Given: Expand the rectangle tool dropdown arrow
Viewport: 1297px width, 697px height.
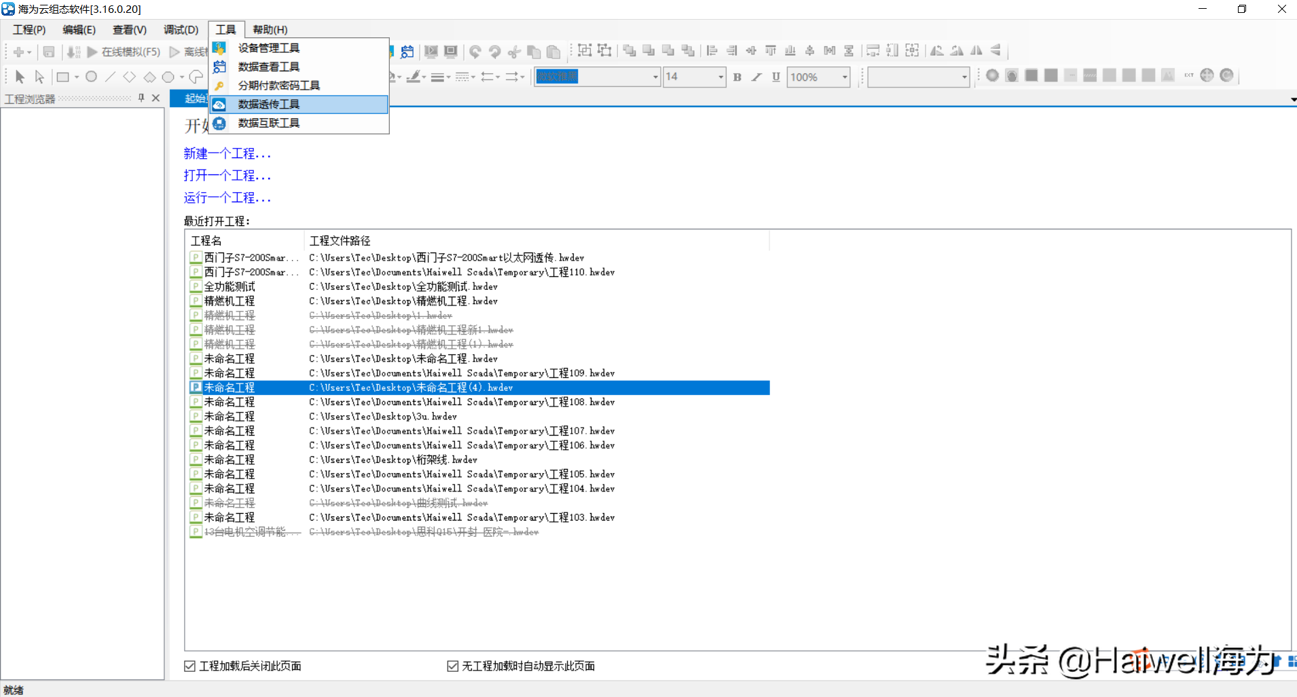Looking at the screenshot, I should (77, 77).
